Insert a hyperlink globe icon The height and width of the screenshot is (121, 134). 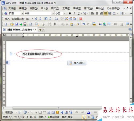[x=105, y=24]
